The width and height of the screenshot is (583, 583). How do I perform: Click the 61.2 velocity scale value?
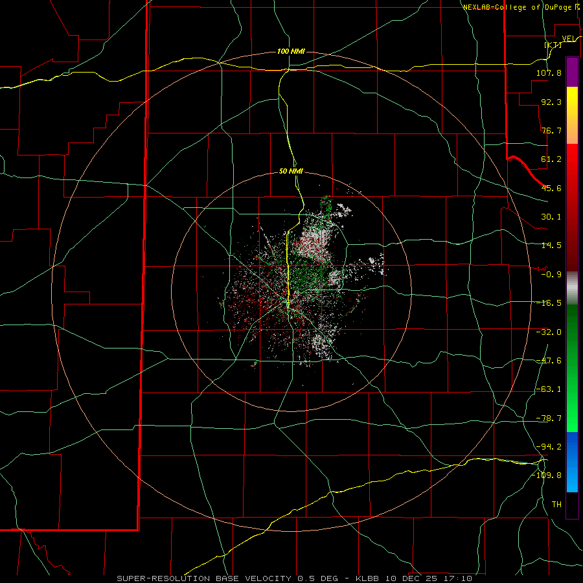551,159
